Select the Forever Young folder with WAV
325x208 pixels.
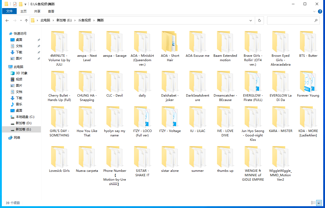coord(308,84)
